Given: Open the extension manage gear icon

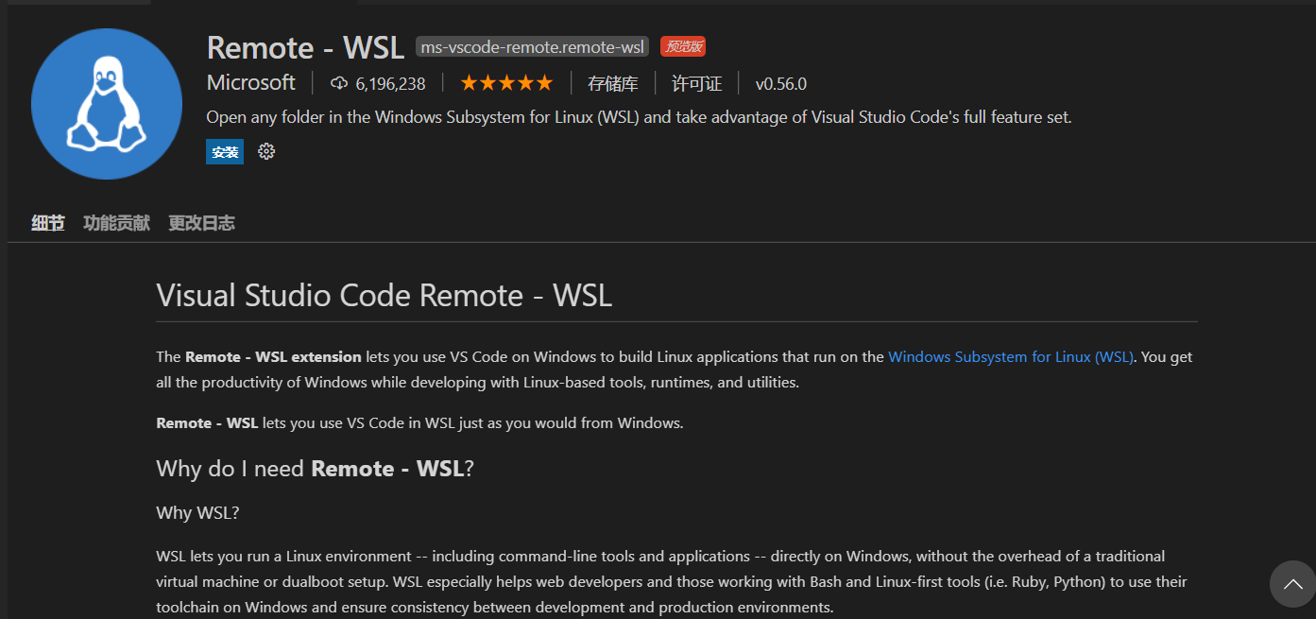Looking at the screenshot, I should coord(266,151).
